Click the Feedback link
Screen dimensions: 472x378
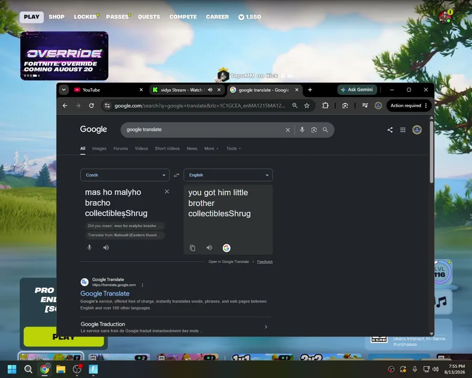point(265,261)
